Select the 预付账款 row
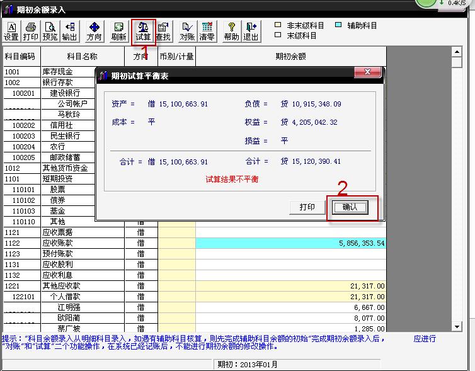Screen dimensions: 475x371 195,254
